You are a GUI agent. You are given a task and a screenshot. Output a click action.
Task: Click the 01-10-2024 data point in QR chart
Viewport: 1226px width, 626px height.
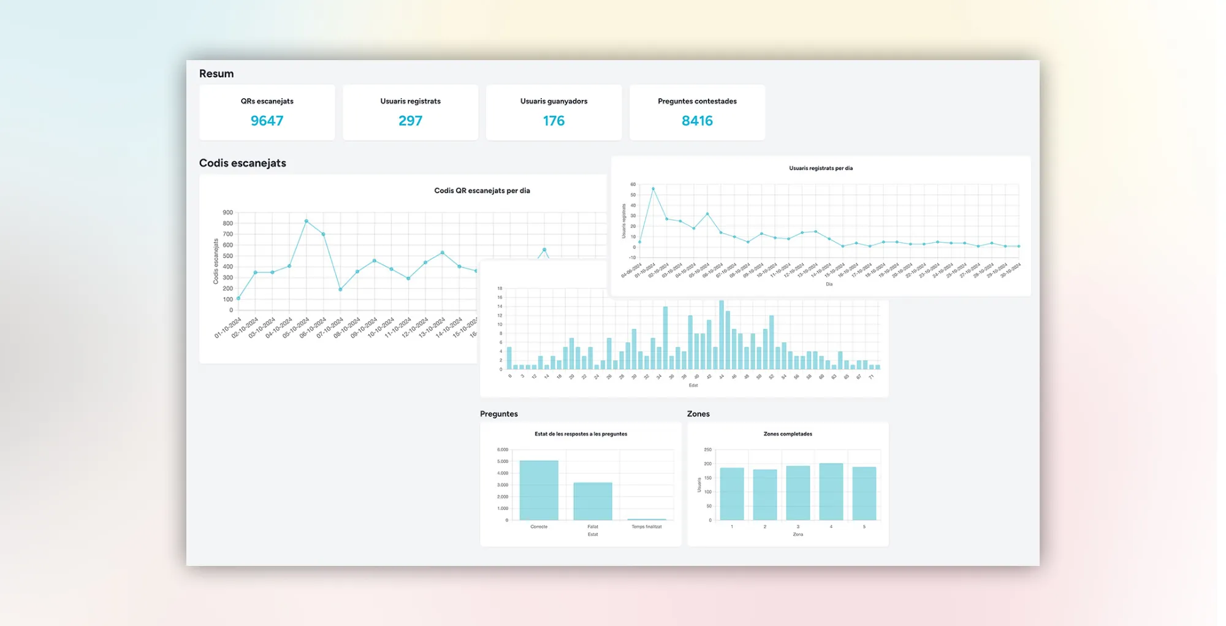238,299
